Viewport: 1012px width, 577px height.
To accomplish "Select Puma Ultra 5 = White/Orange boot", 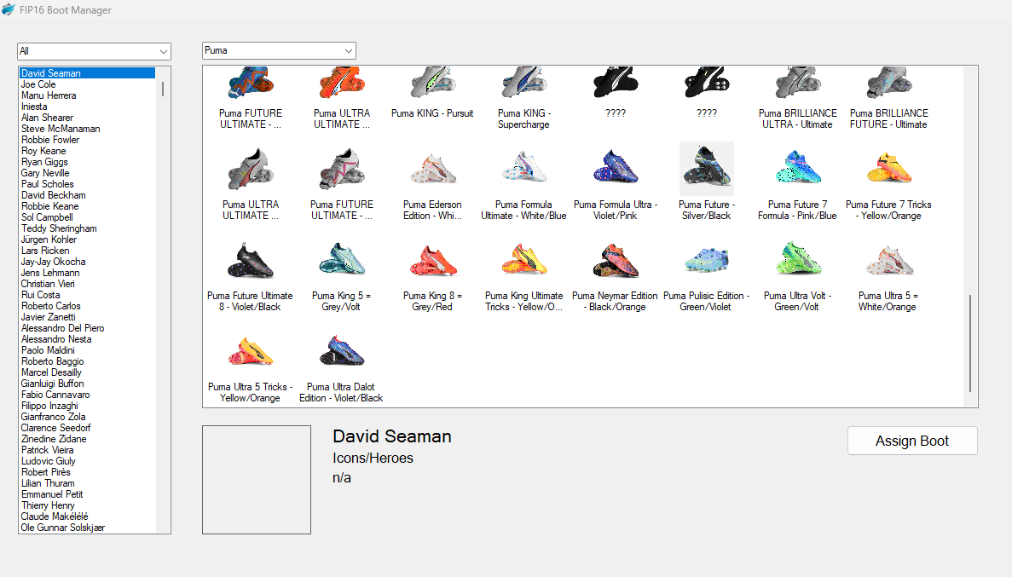I will coord(888,260).
